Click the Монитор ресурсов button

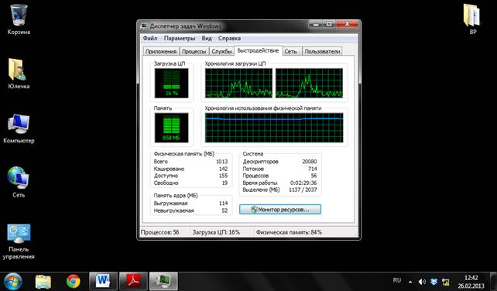(x=280, y=210)
